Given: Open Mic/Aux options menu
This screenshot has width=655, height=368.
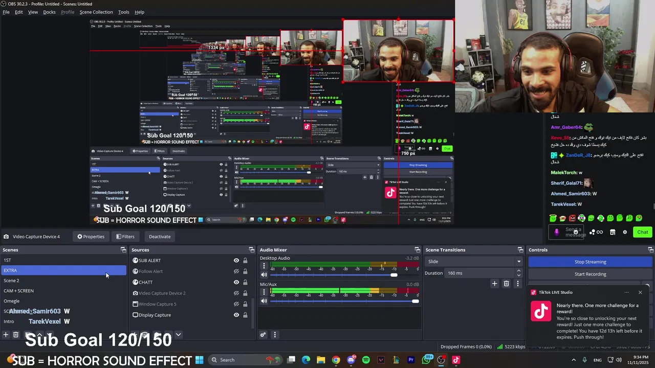Looking at the screenshot, I should coord(264,292).
